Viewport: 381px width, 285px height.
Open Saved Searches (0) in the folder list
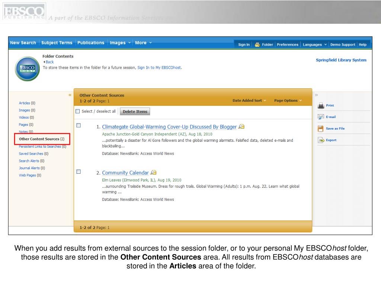point(33,154)
